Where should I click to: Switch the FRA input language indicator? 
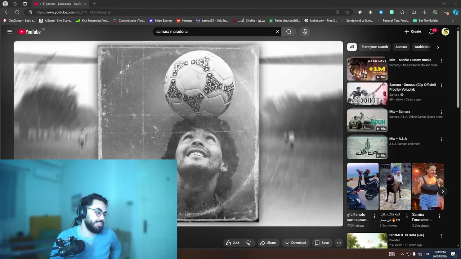click(427, 254)
